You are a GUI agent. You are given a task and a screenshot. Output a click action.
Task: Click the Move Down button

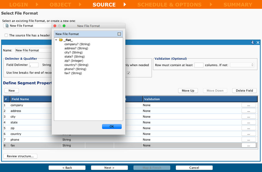(x=215, y=90)
